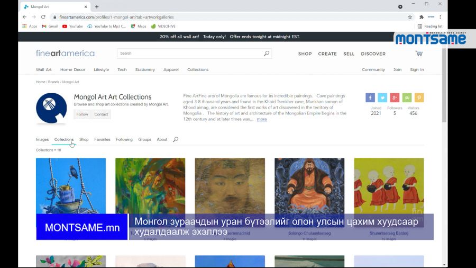Click the search magnifier in search box
The height and width of the screenshot is (268, 476).
(267, 53)
